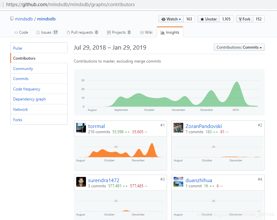The width and height of the screenshot is (277, 220).
Task: Switch to the Projects tab
Action: (x=119, y=32)
